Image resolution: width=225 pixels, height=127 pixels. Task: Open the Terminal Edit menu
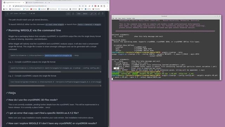point(116,18)
